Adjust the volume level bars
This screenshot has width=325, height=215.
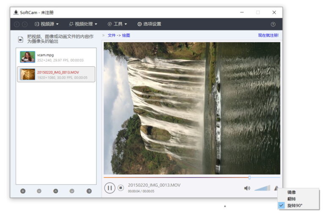tap(262, 188)
